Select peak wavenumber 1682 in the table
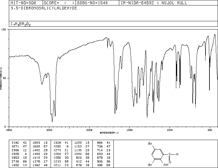The height and width of the screenshot is (168, 218). 15,165
